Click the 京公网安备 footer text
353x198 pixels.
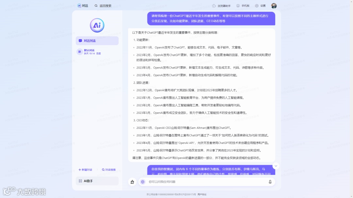[x=171, y=194]
